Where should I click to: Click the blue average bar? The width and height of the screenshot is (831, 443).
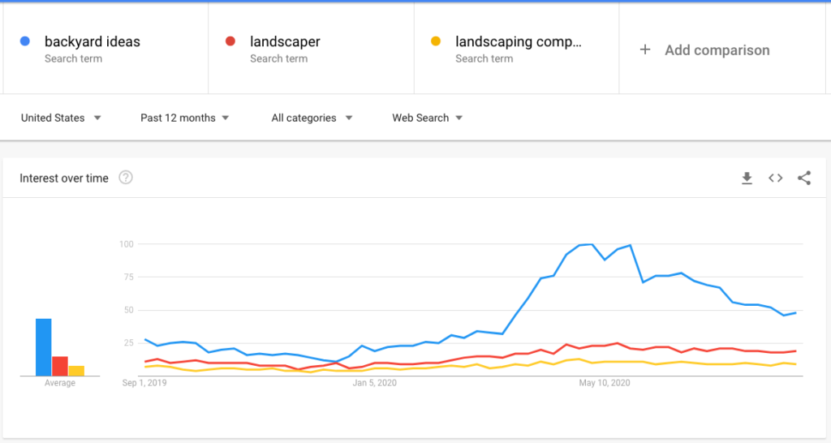pos(44,347)
